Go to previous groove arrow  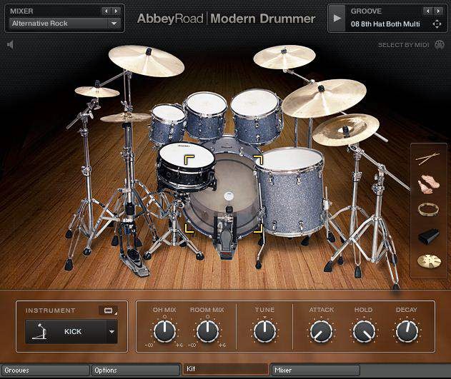pyautogui.click(x=427, y=11)
